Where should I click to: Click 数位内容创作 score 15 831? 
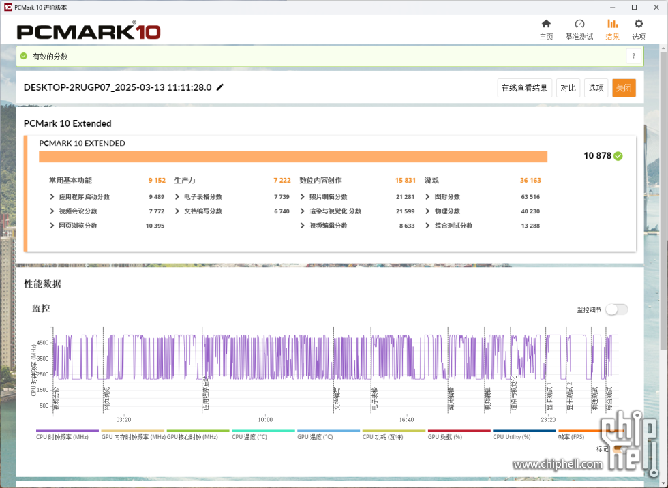point(405,180)
